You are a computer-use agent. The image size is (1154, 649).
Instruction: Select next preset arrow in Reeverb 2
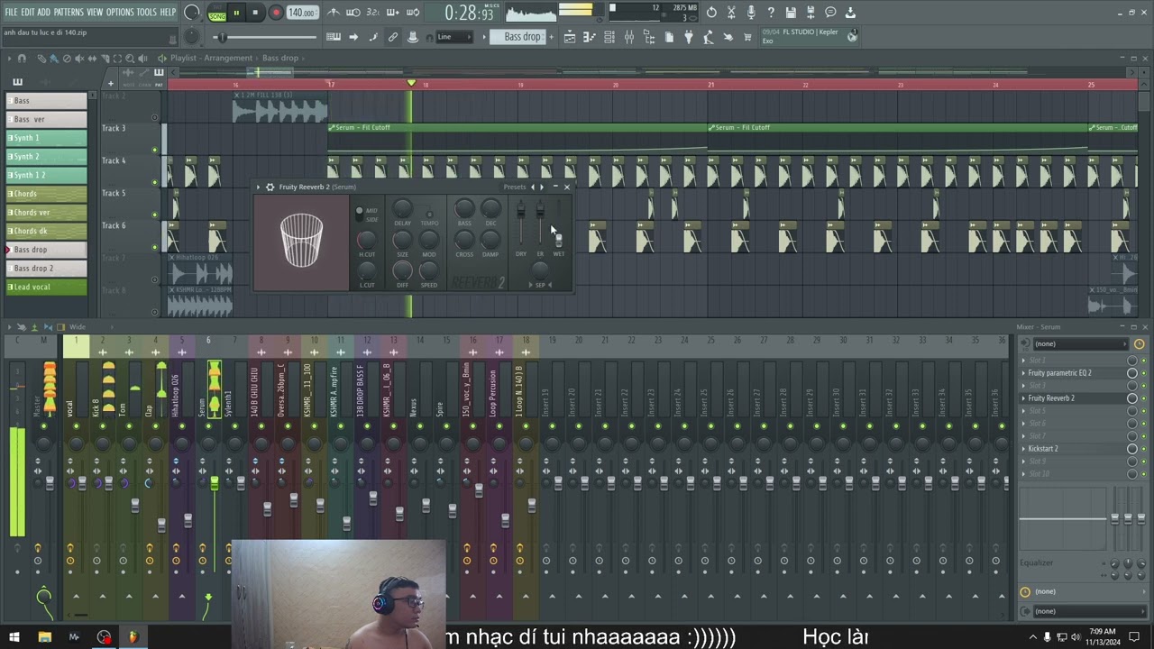click(542, 187)
